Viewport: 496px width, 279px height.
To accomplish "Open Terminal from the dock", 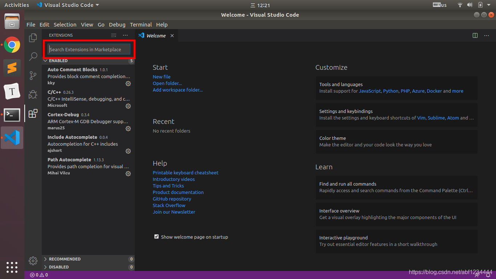I will (x=12, y=115).
